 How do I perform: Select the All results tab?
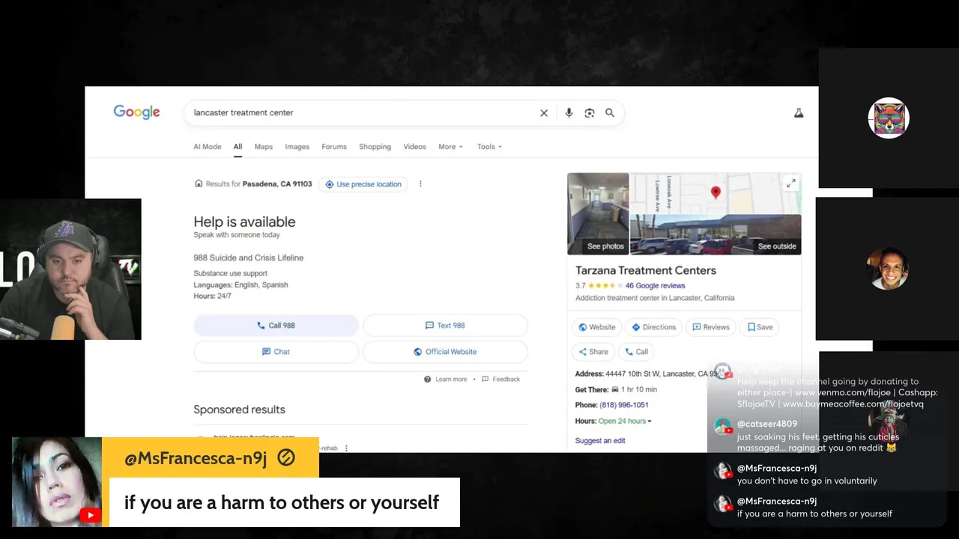coord(238,147)
